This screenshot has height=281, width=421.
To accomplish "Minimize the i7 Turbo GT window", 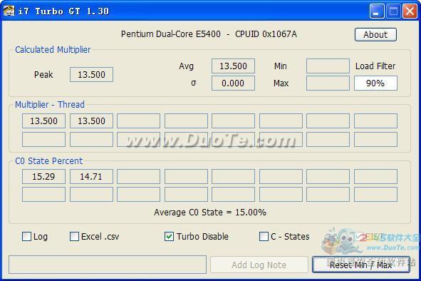I will point(376,11).
